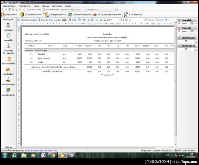Open Internet Explorer from the taskbar

pyautogui.click(x=14, y=155)
